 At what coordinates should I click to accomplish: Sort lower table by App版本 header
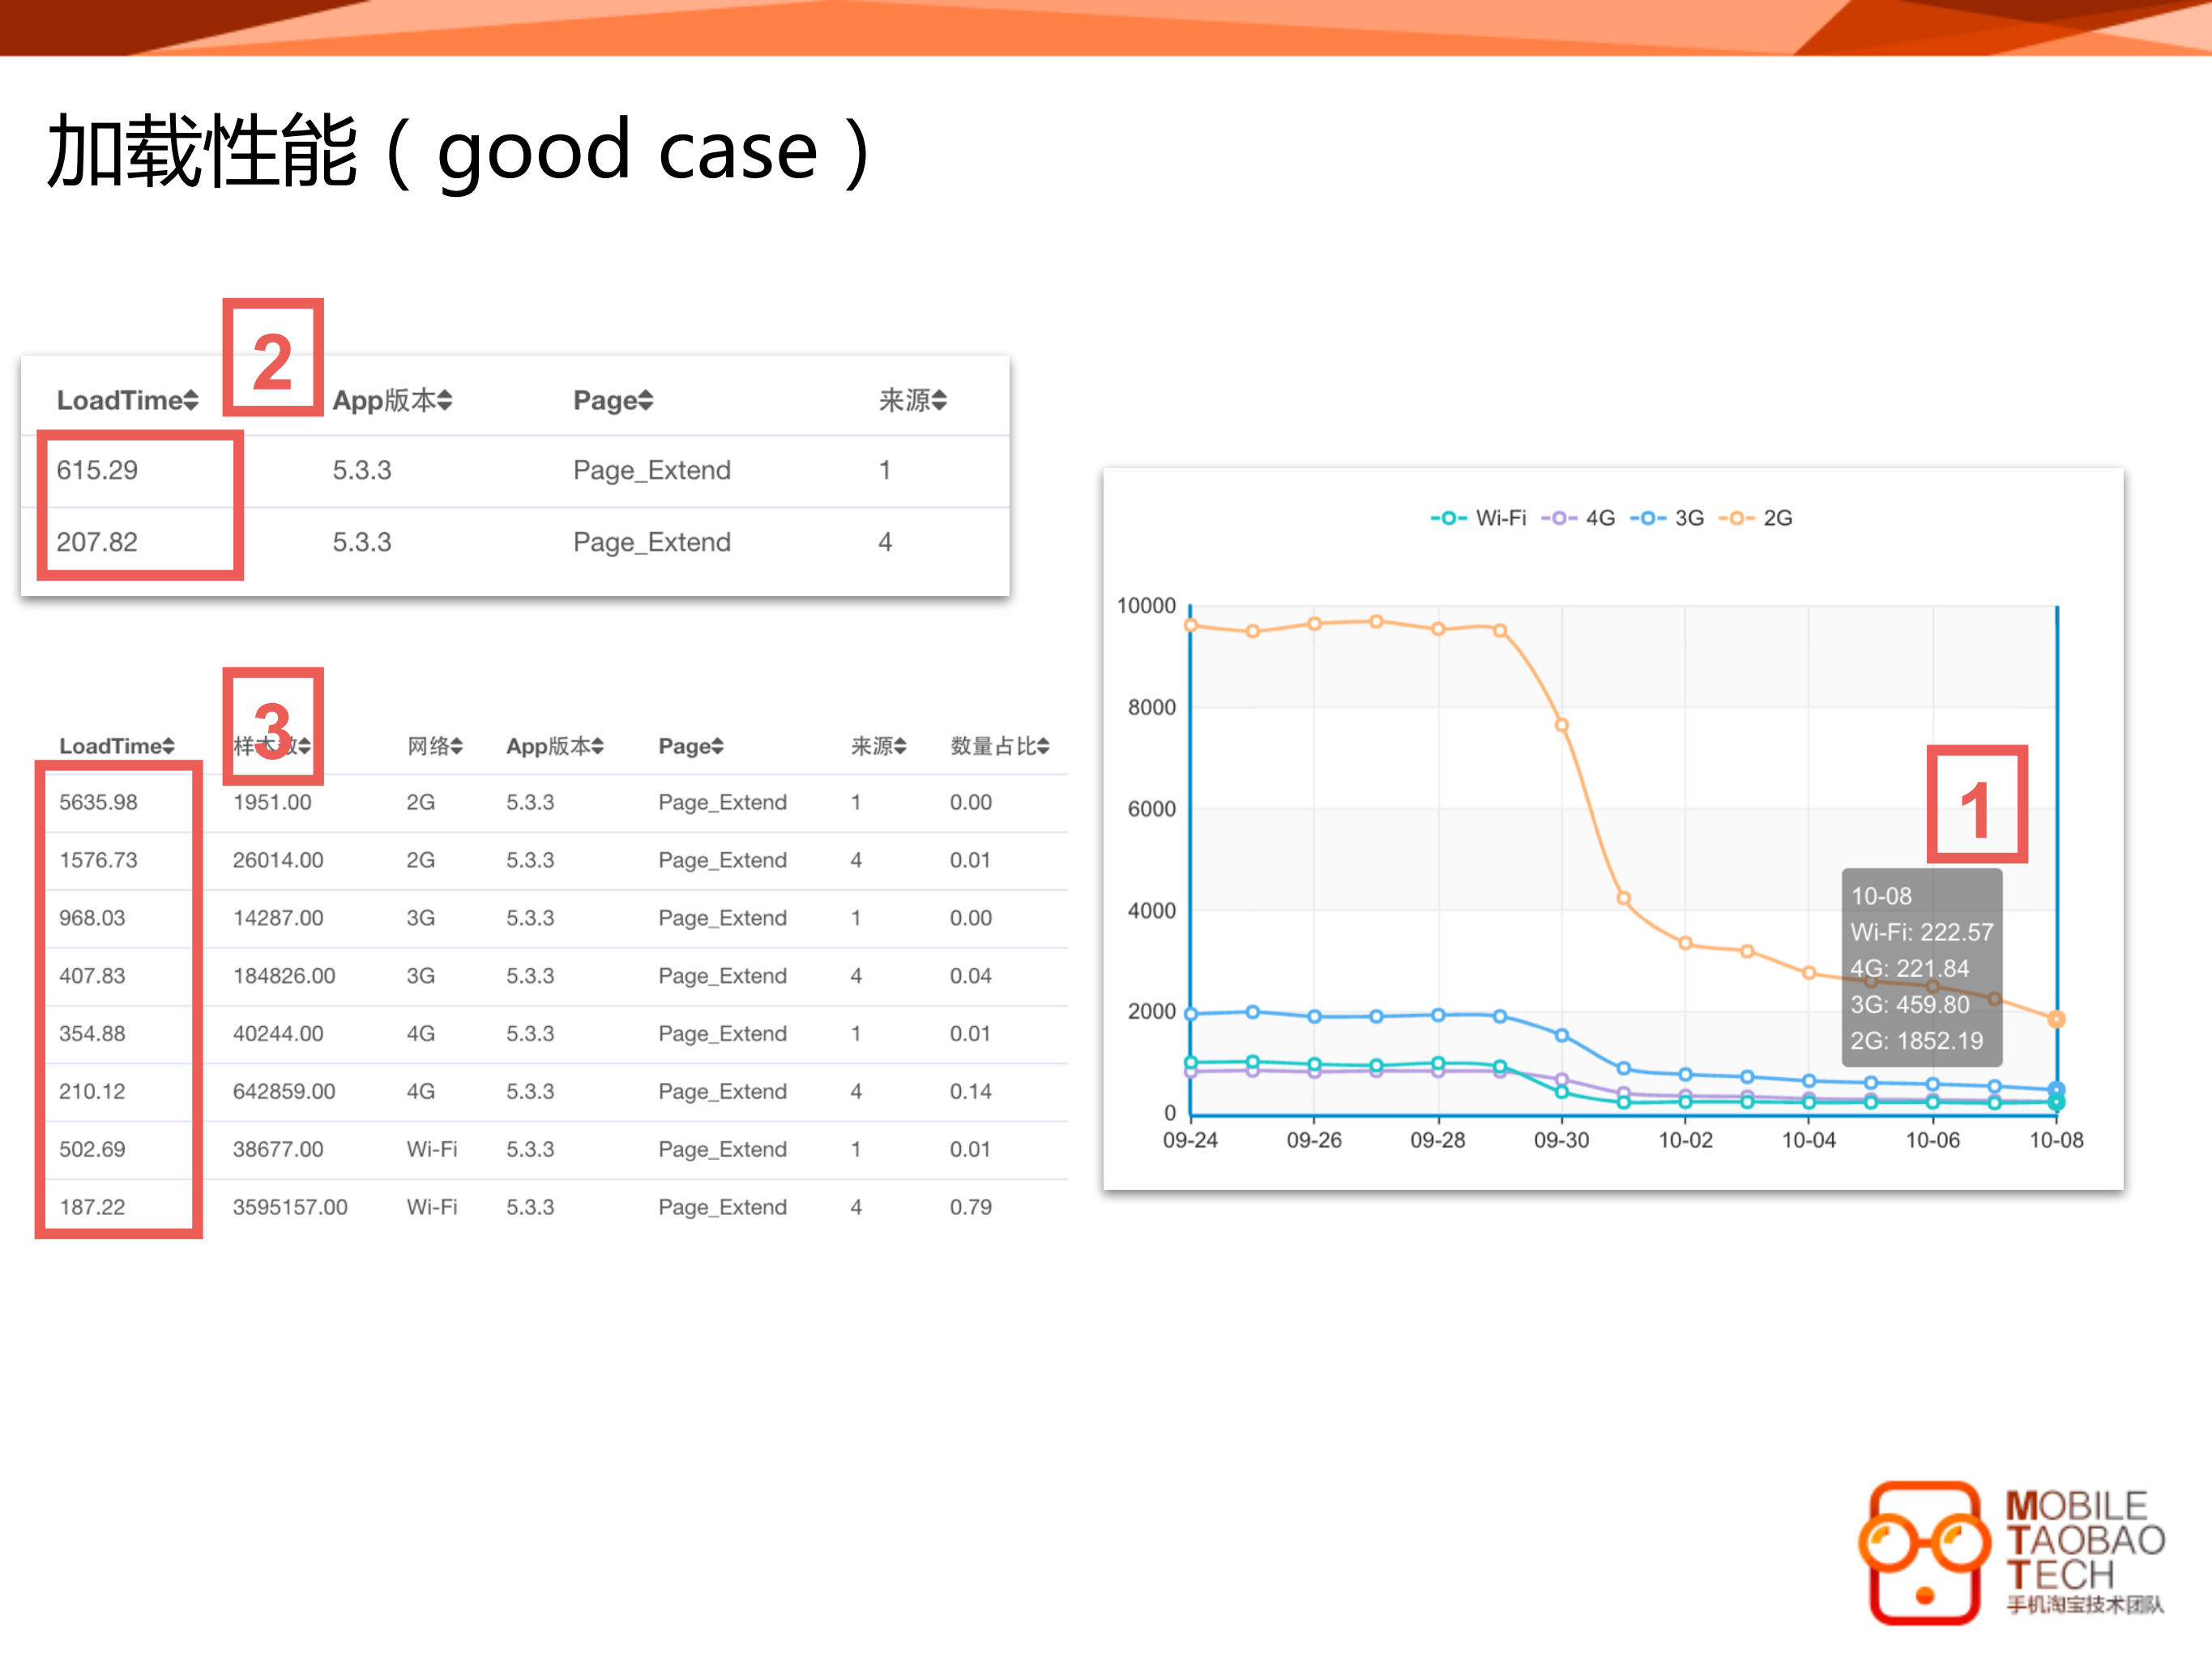(x=554, y=745)
